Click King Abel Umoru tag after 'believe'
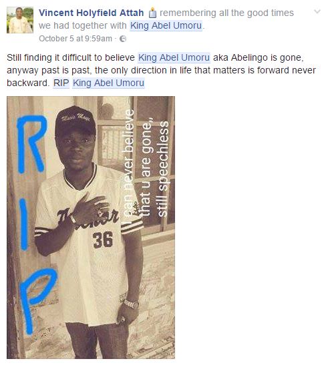Screen dimensions: 328x367 click(174, 57)
